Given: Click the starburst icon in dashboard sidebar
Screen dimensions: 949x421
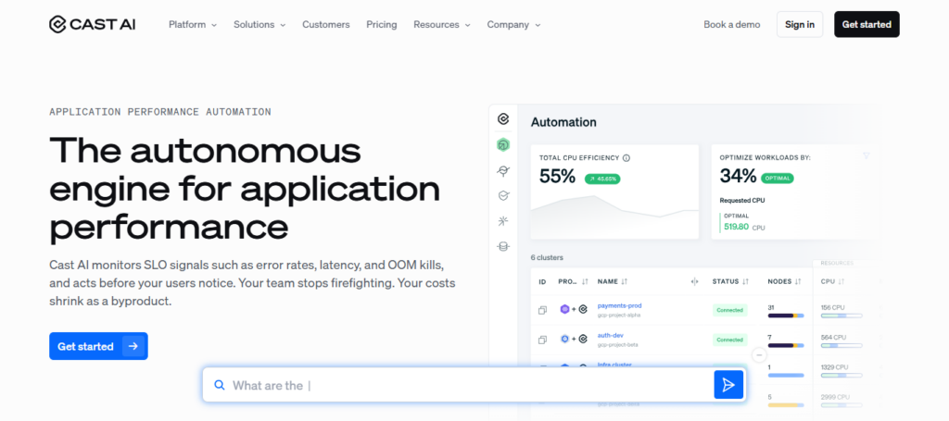Looking at the screenshot, I should click(x=503, y=221).
